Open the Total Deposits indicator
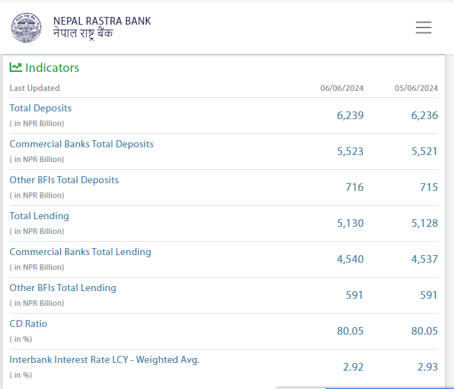The image size is (454, 389). coord(40,108)
